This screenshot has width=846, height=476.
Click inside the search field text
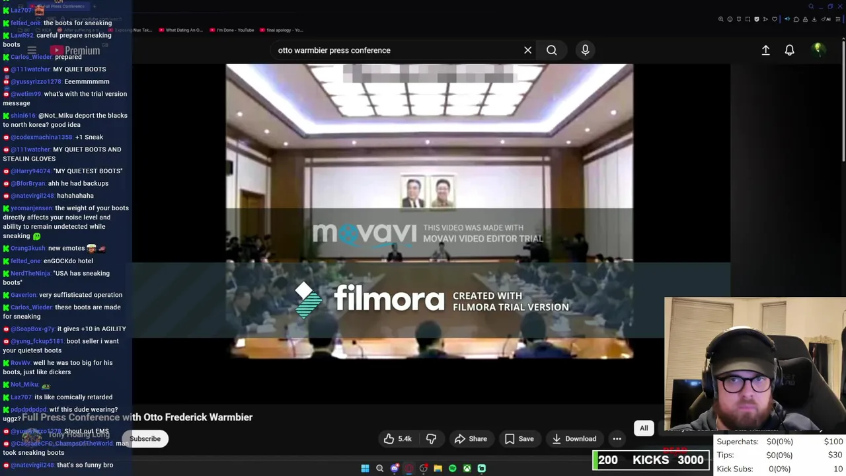tap(334, 50)
